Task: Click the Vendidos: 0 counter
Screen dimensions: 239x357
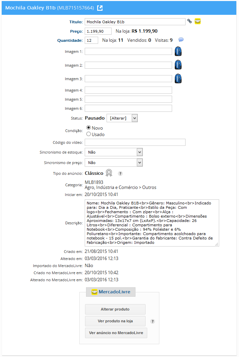Action: click(139, 40)
